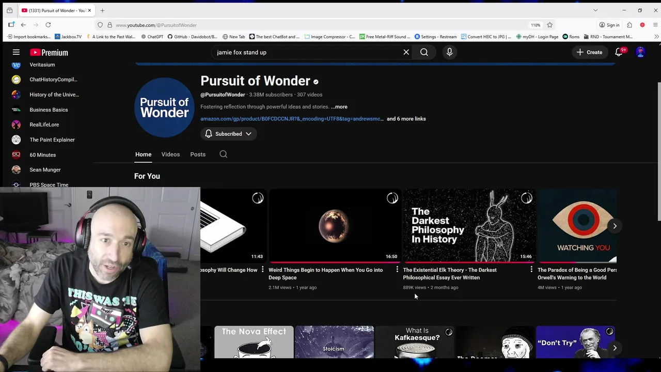Open more options for Existential Elk video
Screen dimensions: 661x372
(x=531, y=270)
